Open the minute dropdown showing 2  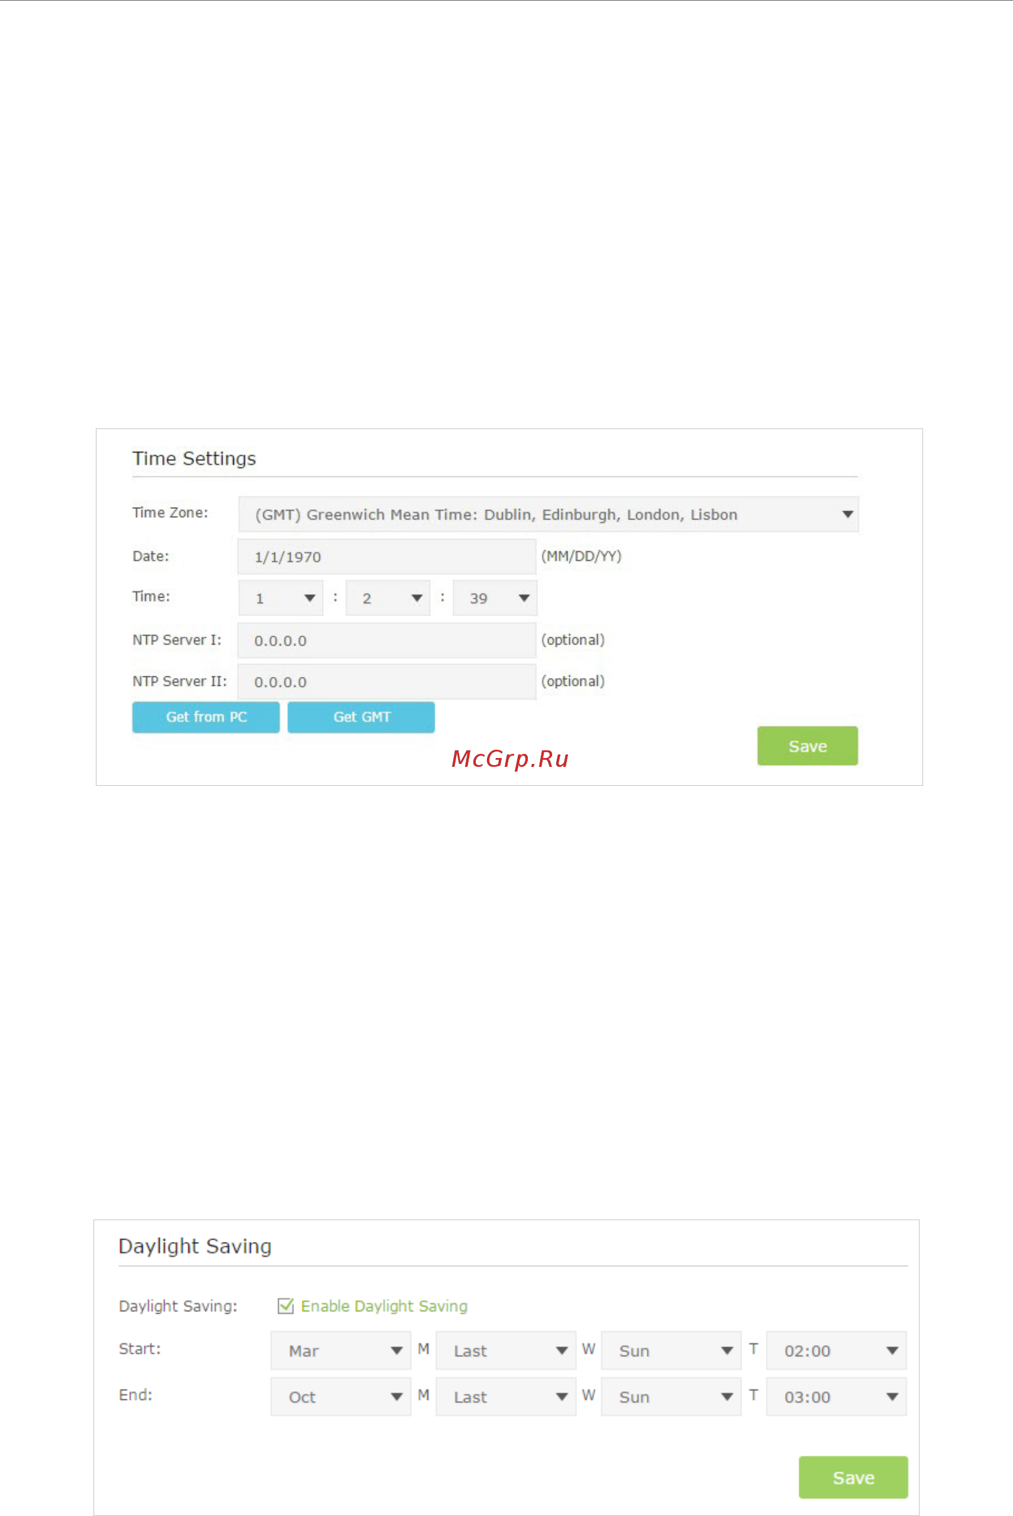[388, 598]
